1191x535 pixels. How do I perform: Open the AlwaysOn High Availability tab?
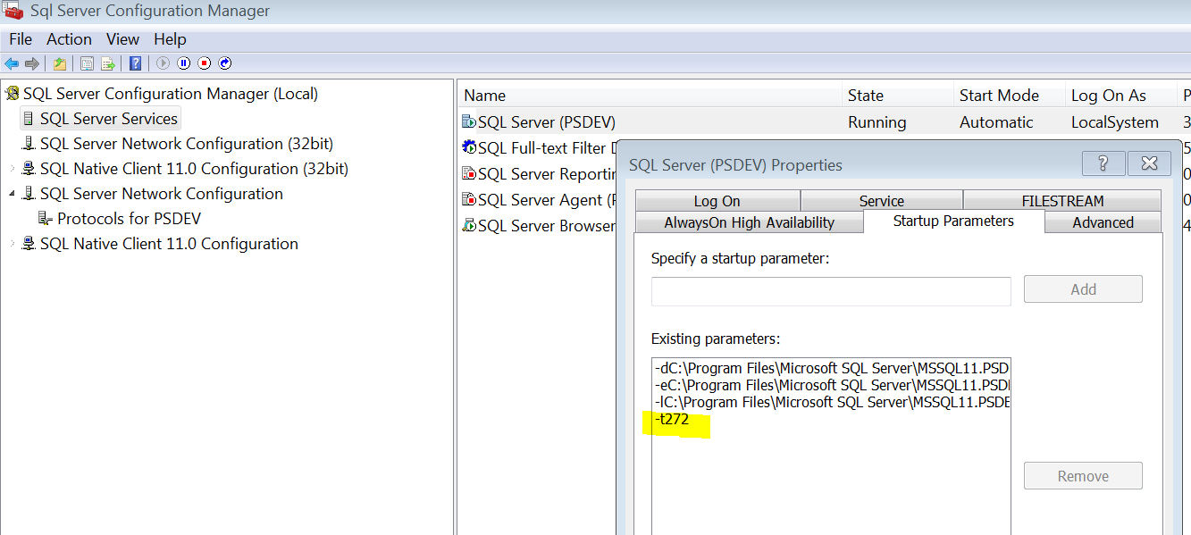[x=749, y=222]
